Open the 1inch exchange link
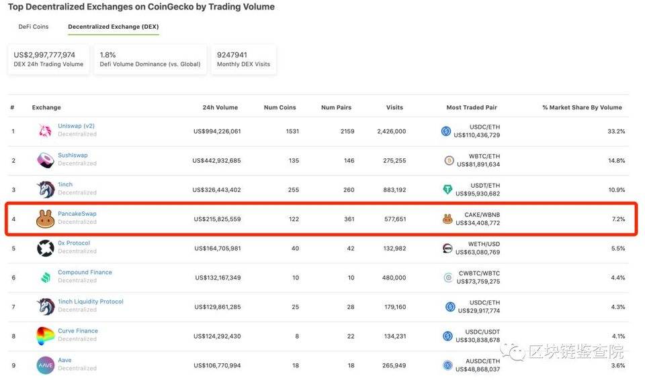 pos(65,185)
